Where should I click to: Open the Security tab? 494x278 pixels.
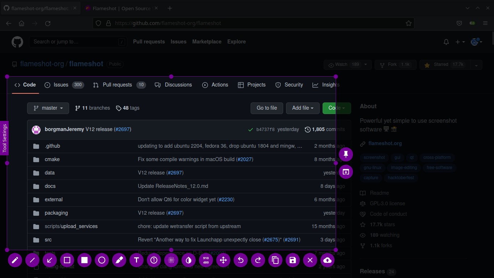pos(289,85)
